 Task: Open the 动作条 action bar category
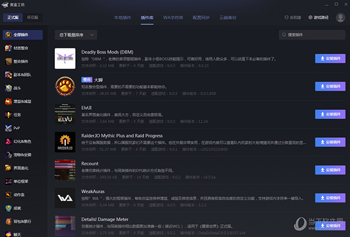[x=15, y=195]
